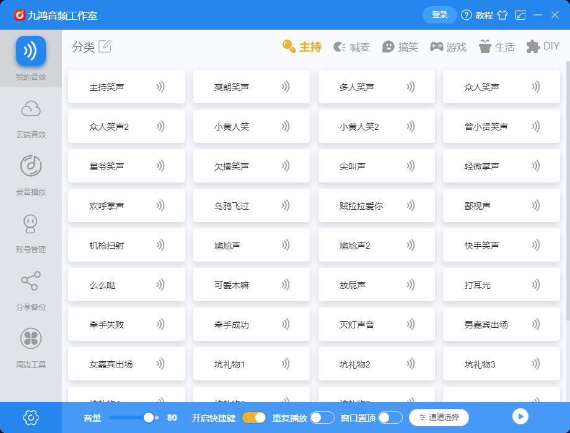Switch to 喊麦 category tab
Viewport: 570px width, 433px height.
351,47
